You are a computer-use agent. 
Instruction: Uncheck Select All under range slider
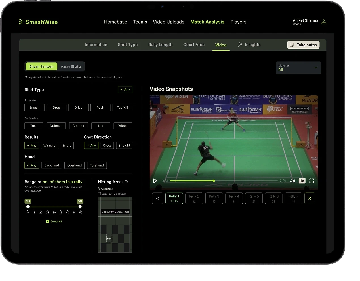pyautogui.click(x=47, y=221)
